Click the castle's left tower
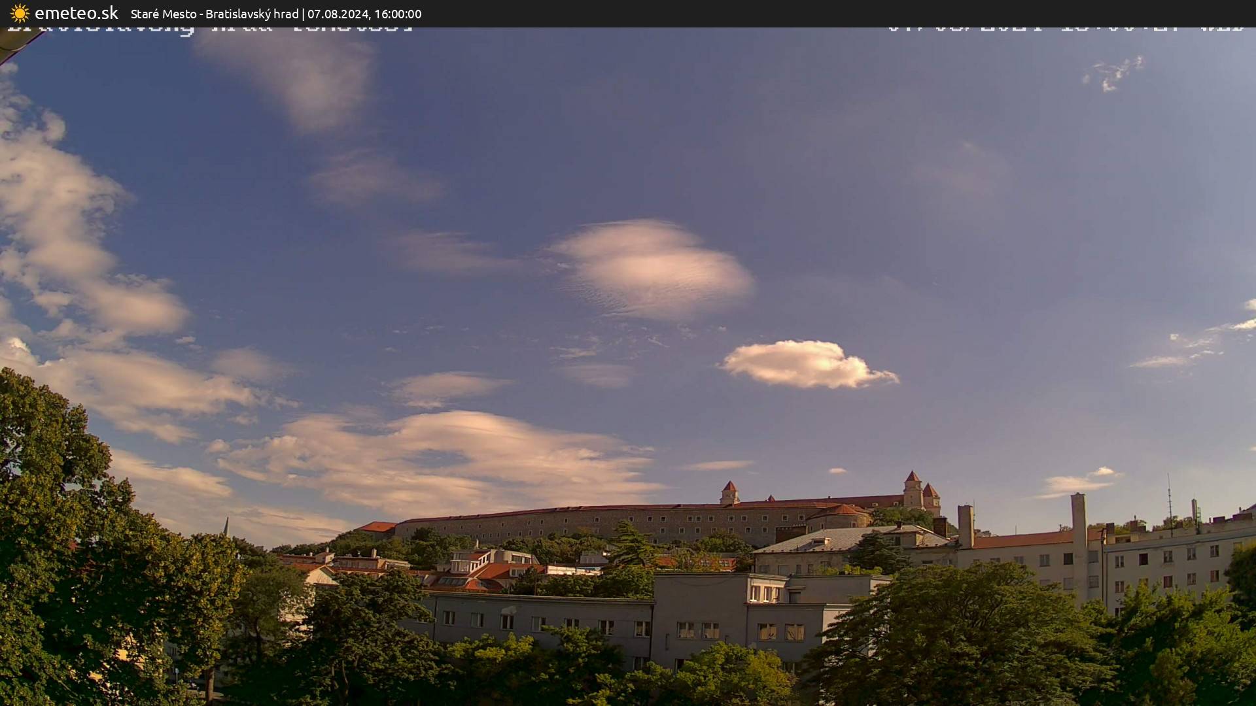The width and height of the screenshot is (1256, 706). tap(730, 488)
